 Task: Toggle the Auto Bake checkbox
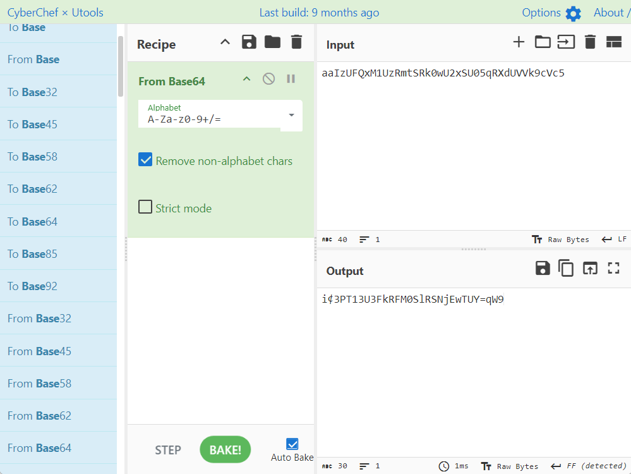[x=292, y=444]
